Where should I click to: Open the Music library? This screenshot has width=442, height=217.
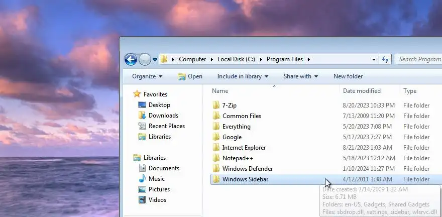click(x=156, y=179)
